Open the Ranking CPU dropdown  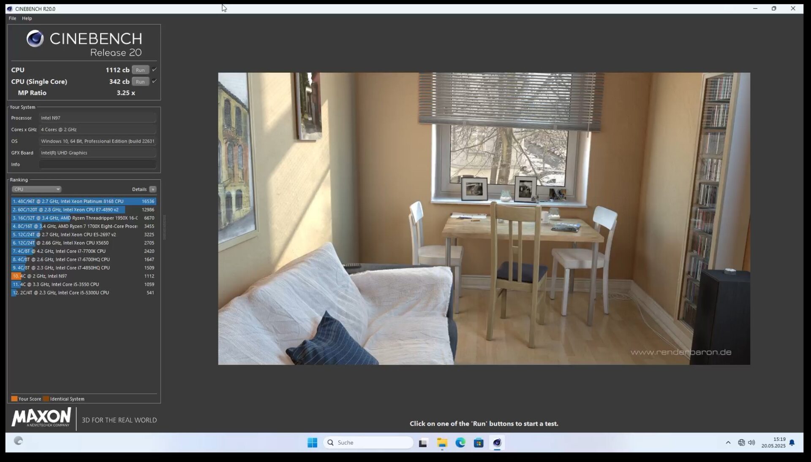36,189
